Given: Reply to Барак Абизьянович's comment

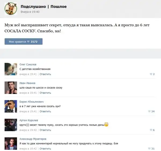Looking at the screenshot, I should point(45,111).
